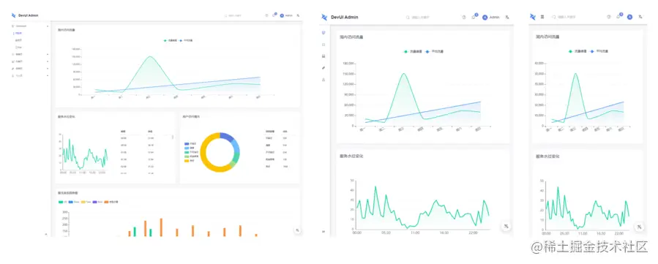
Task: Toggle the green legend in the middle screenshot line chart
Action: click(x=413, y=51)
